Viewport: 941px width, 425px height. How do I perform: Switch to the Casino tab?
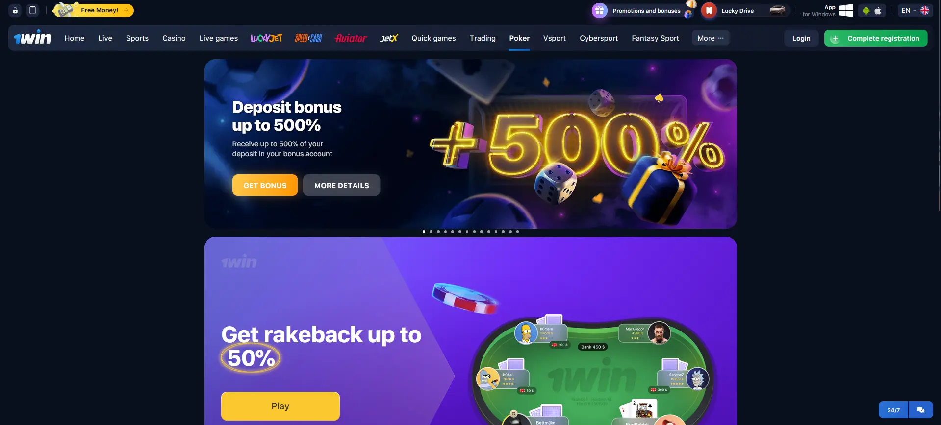174,38
